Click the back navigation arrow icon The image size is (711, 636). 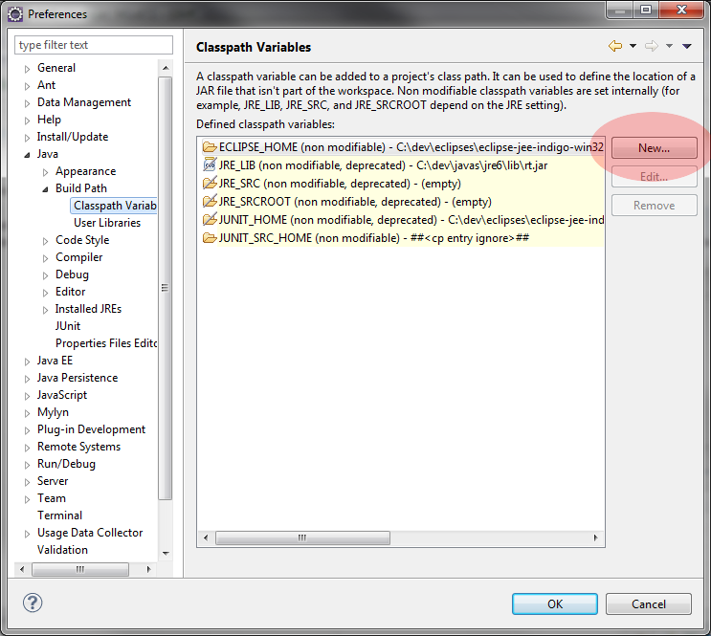pyautogui.click(x=615, y=46)
